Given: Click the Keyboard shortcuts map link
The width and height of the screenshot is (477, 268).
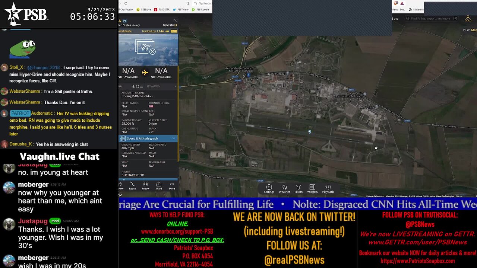Looking at the screenshot, I should pos(375,196).
